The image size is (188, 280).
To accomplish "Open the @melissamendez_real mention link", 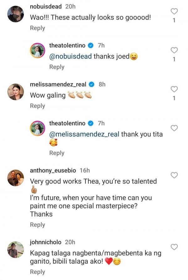I will 84,134.
